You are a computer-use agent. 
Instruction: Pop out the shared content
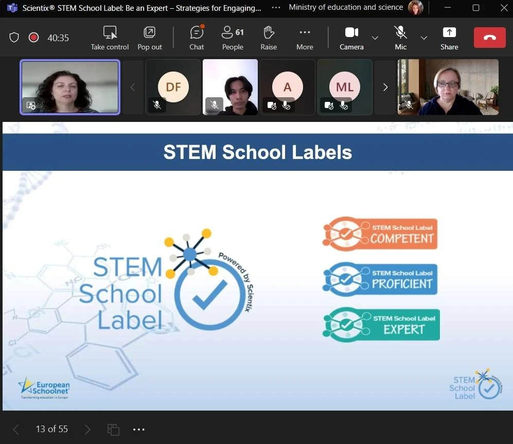click(x=150, y=38)
